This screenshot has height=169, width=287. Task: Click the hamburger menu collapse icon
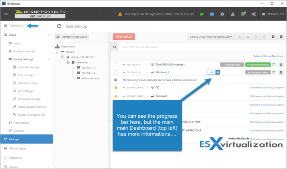(6, 14)
